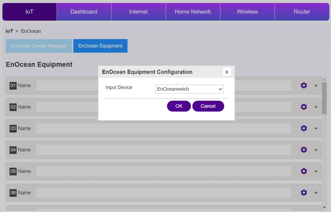This screenshot has height=212, width=331.
Task: Expand row 01 with plus icon
Action: pos(316,85)
